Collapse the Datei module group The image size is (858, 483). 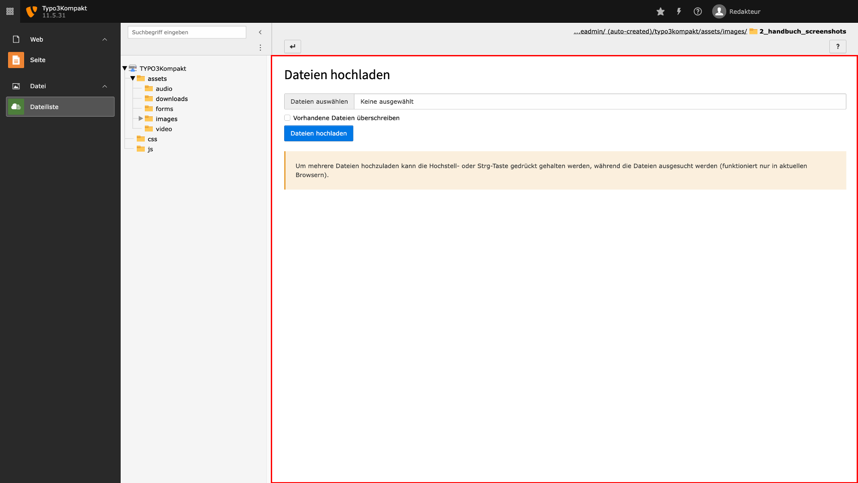coord(105,86)
